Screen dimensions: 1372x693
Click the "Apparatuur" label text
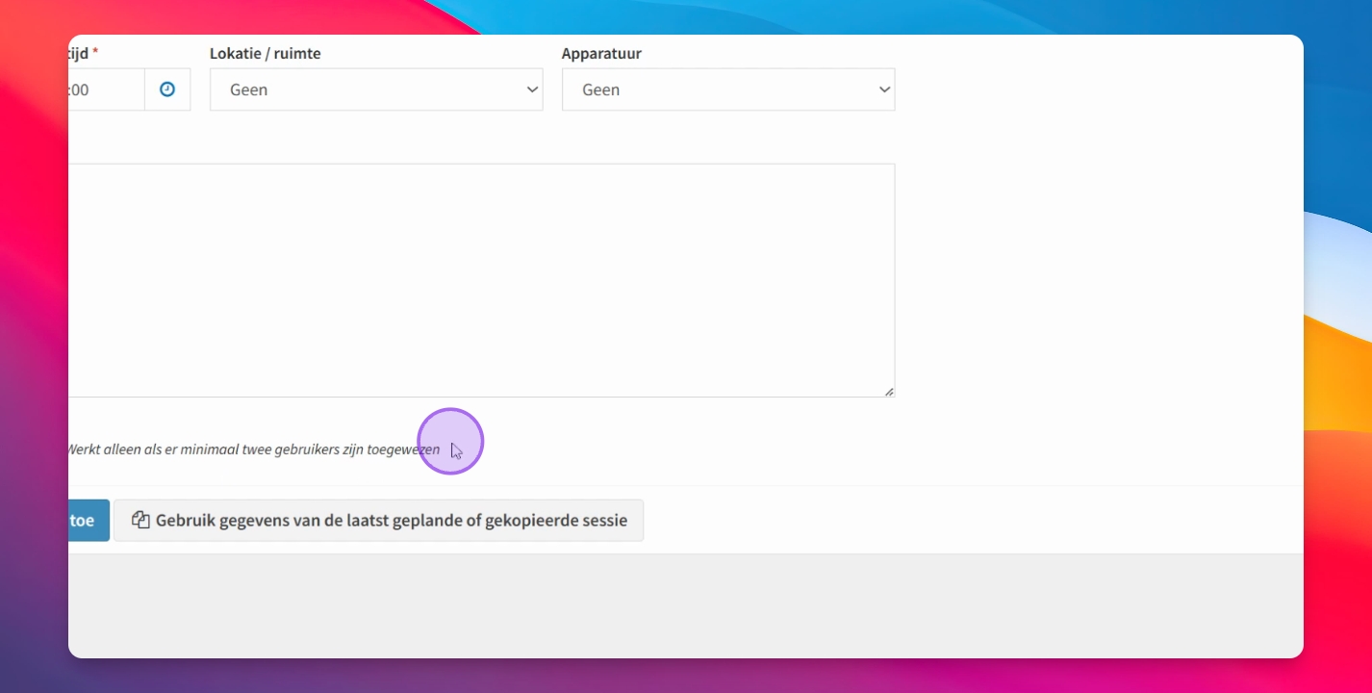coord(601,54)
